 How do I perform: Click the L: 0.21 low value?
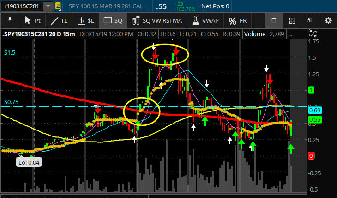coord(188,34)
